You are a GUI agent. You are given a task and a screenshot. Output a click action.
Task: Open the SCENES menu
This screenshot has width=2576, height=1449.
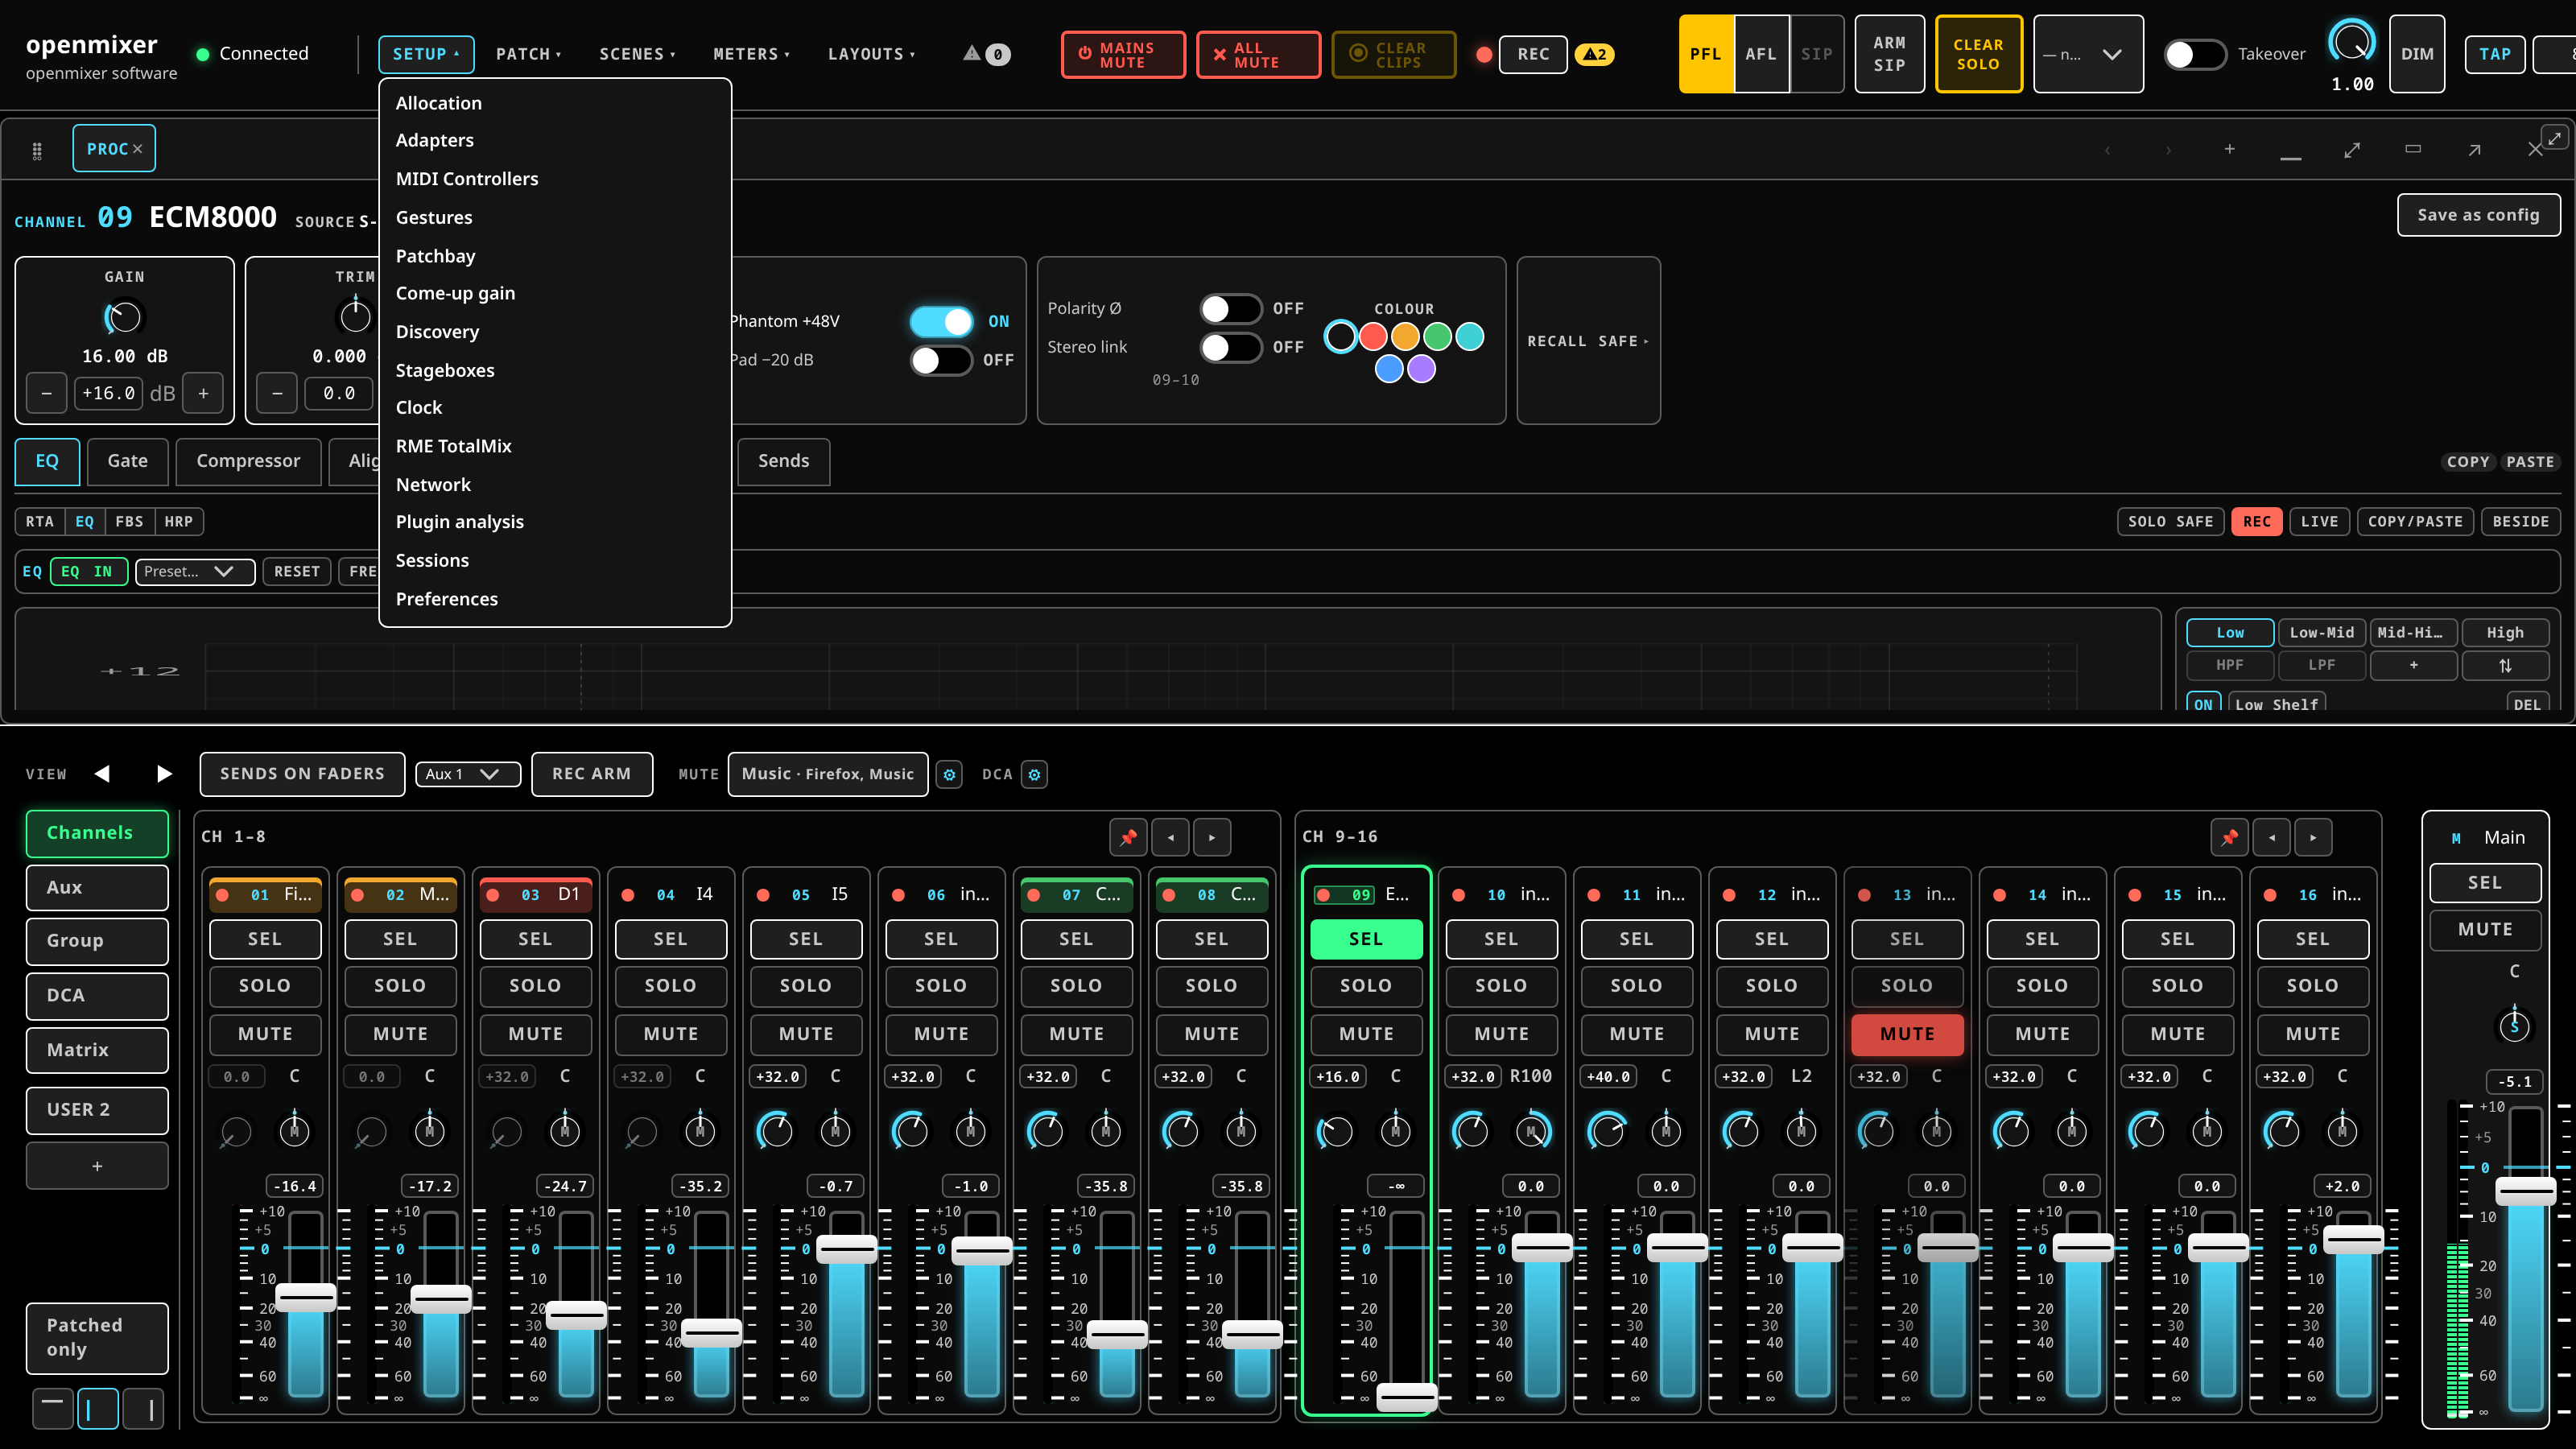point(637,54)
